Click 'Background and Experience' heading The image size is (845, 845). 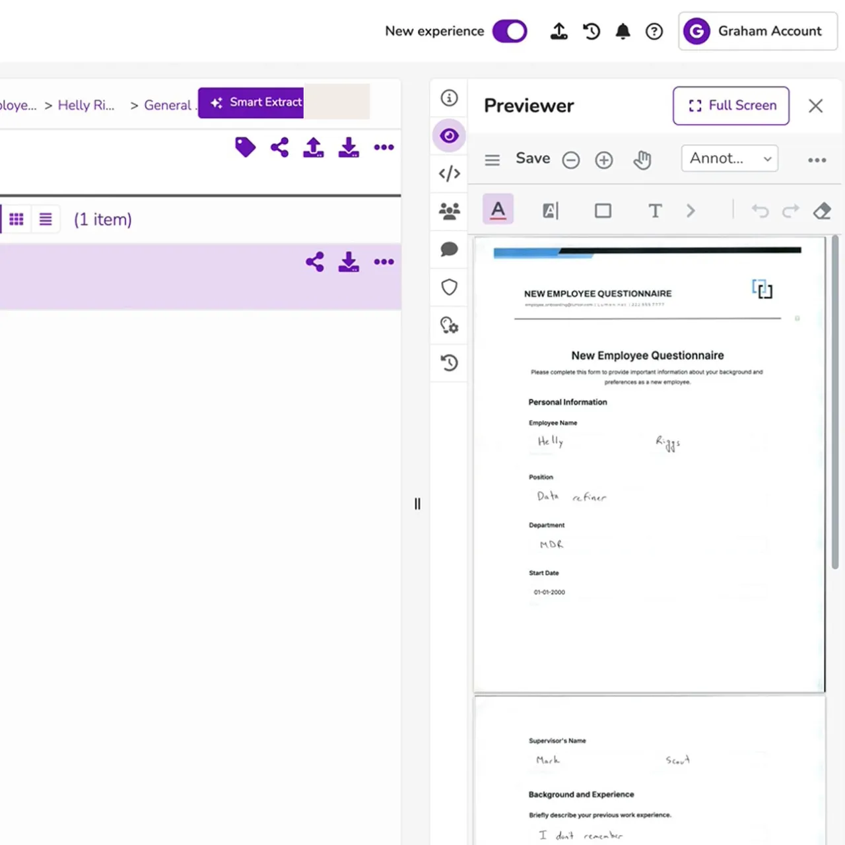pyautogui.click(x=581, y=794)
